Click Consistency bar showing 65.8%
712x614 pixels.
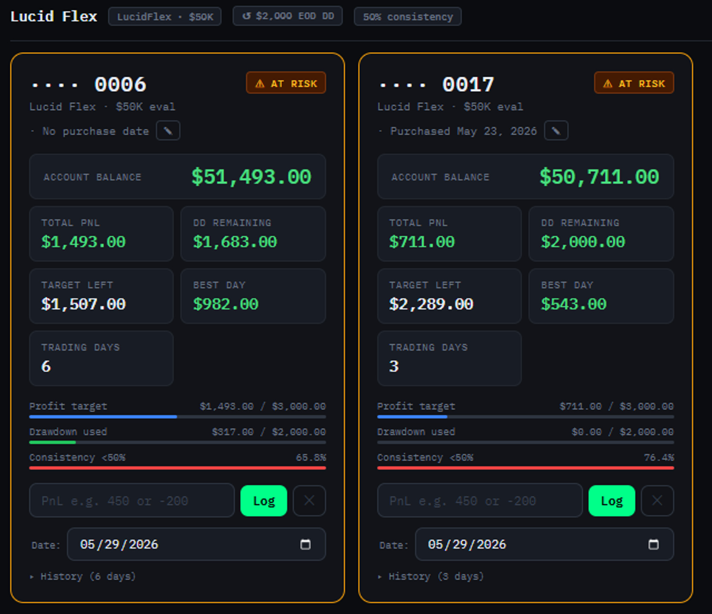point(177,468)
